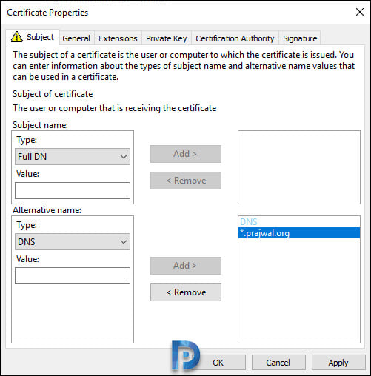
Task: Click the empty subject name list box
Action: click(x=299, y=167)
